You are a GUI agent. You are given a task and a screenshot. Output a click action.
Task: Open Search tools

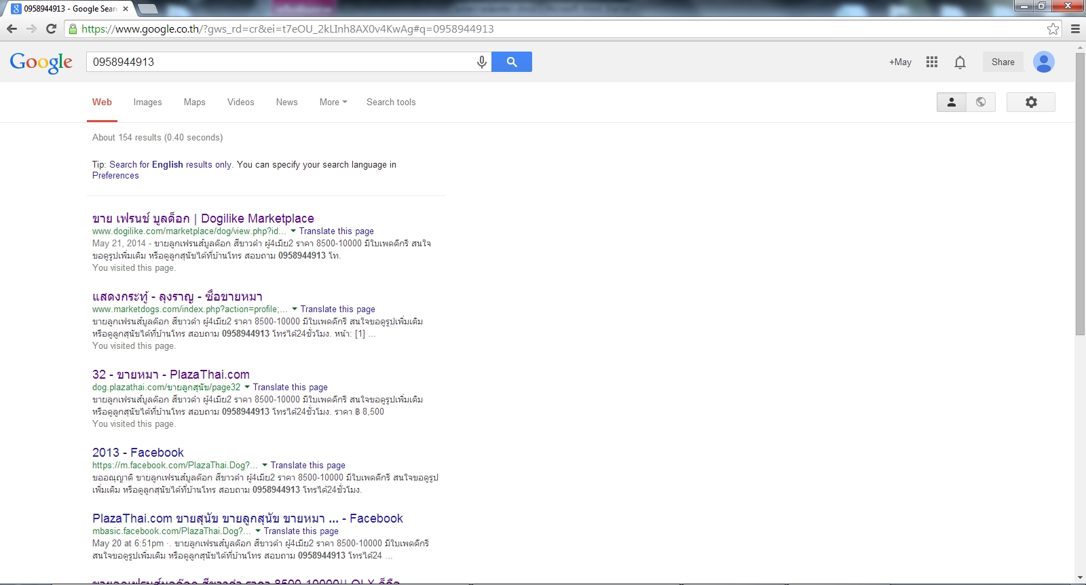pyautogui.click(x=391, y=102)
